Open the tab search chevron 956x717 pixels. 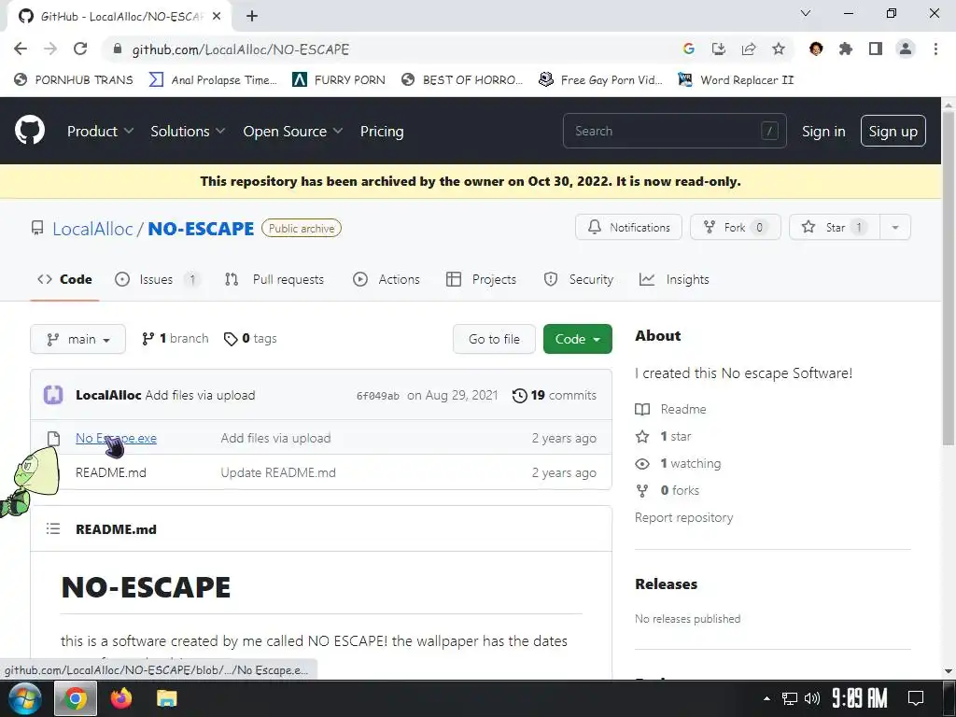806,13
